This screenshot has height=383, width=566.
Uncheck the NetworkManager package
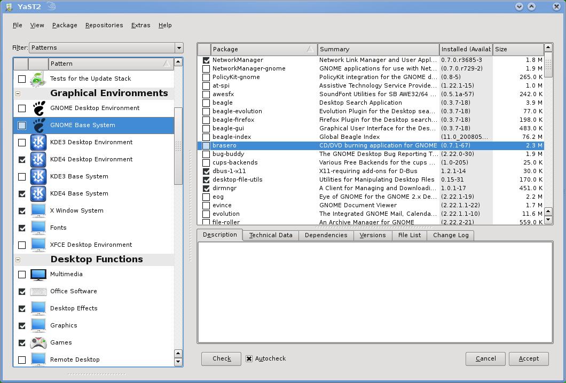click(x=206, y=60)
